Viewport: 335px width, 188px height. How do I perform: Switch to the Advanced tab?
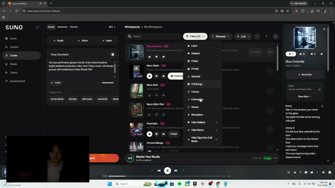[62, 27]
